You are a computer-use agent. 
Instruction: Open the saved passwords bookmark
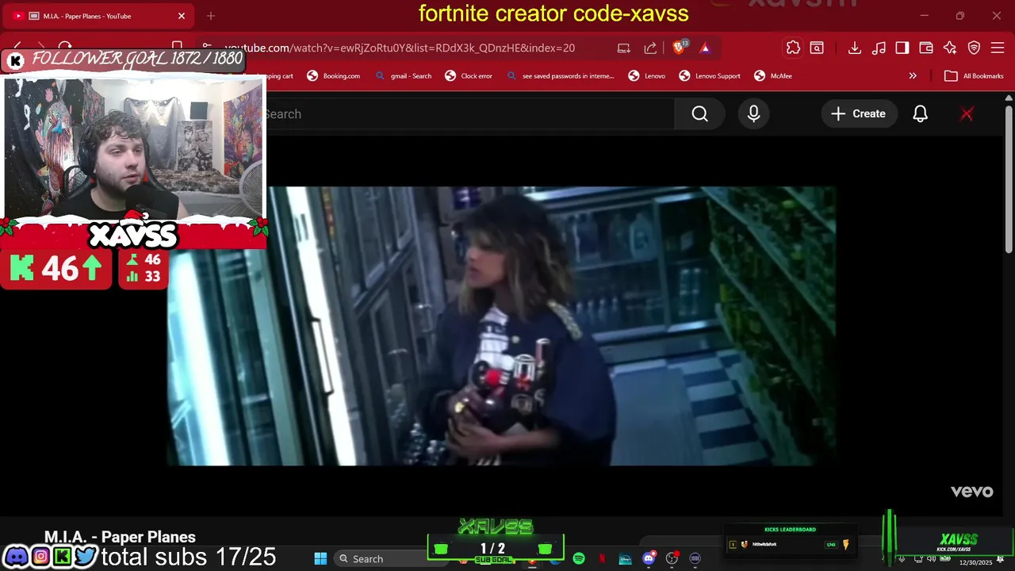coord(560,76)
